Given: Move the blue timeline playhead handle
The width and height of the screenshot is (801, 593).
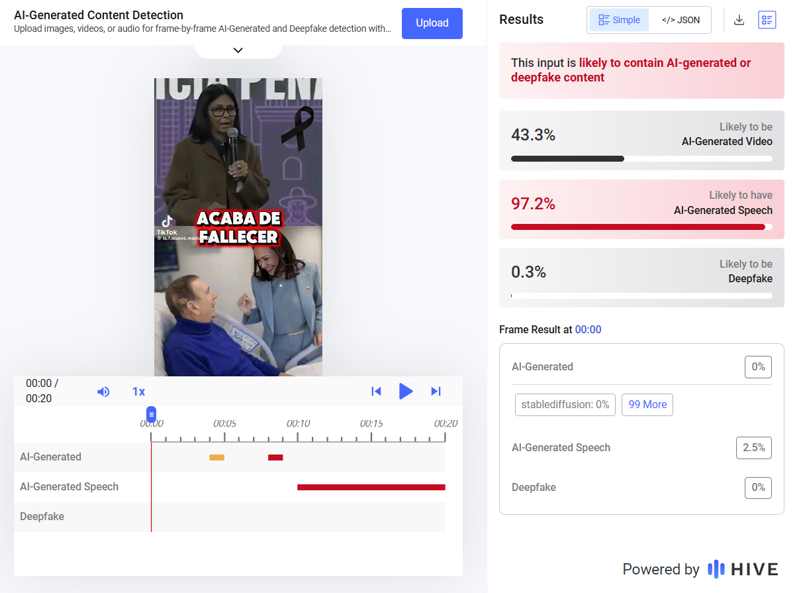Looking at the screenshot, I should point(151,415).
